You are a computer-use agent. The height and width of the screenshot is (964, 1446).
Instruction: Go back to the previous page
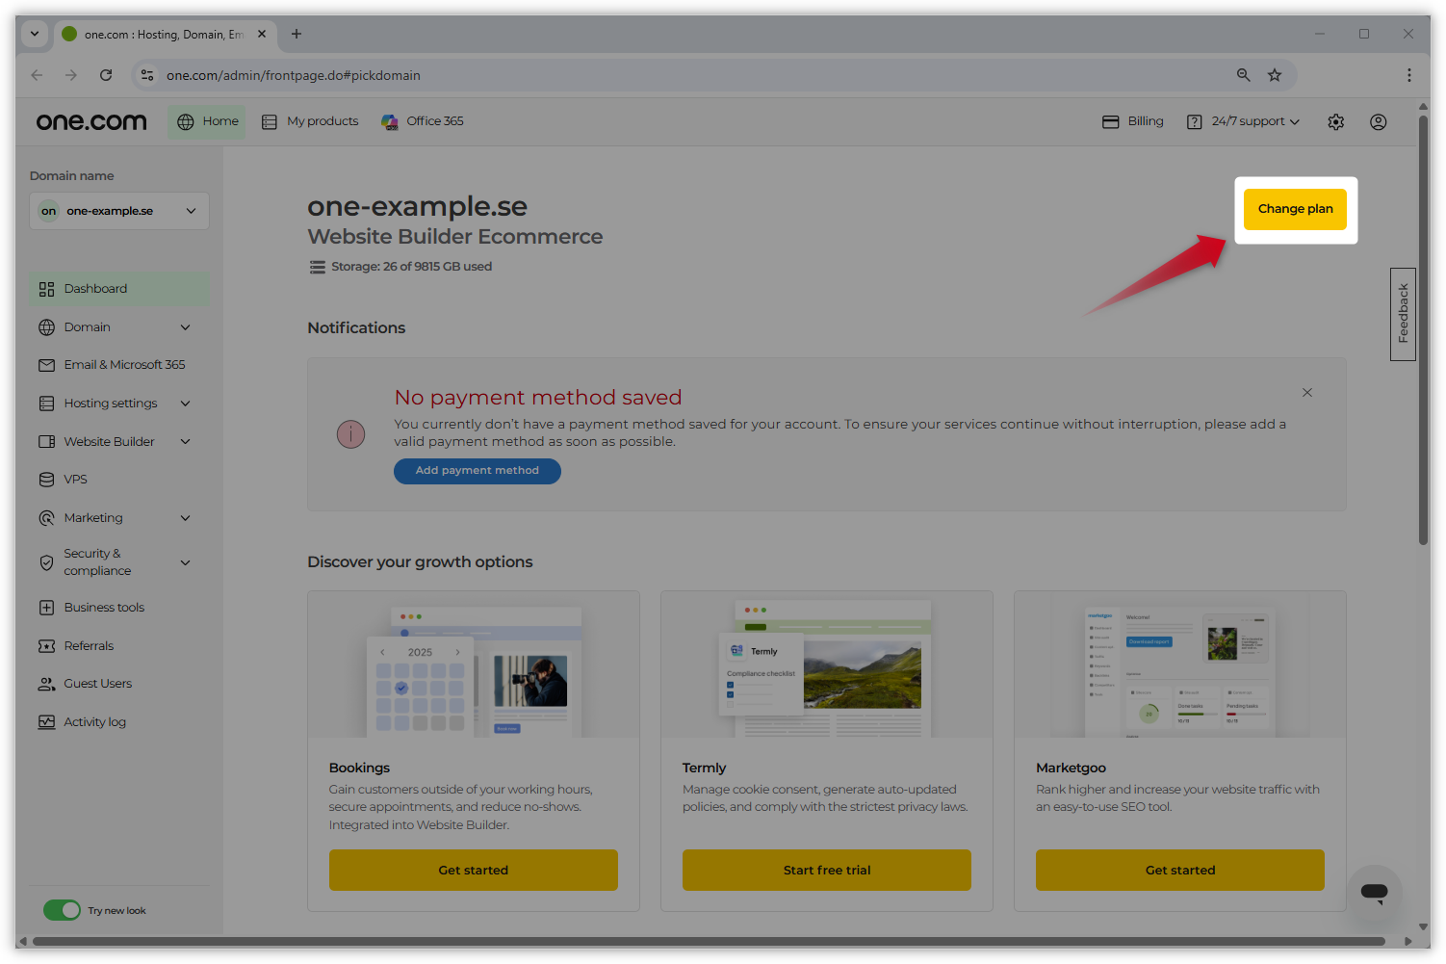point(37,75)
